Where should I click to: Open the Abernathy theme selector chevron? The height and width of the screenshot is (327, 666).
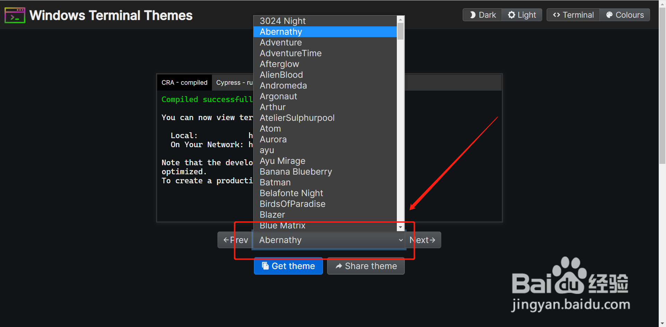401,240
